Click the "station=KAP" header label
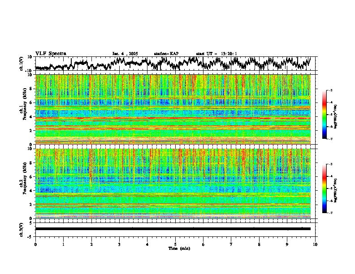 (x=166, y=54)
